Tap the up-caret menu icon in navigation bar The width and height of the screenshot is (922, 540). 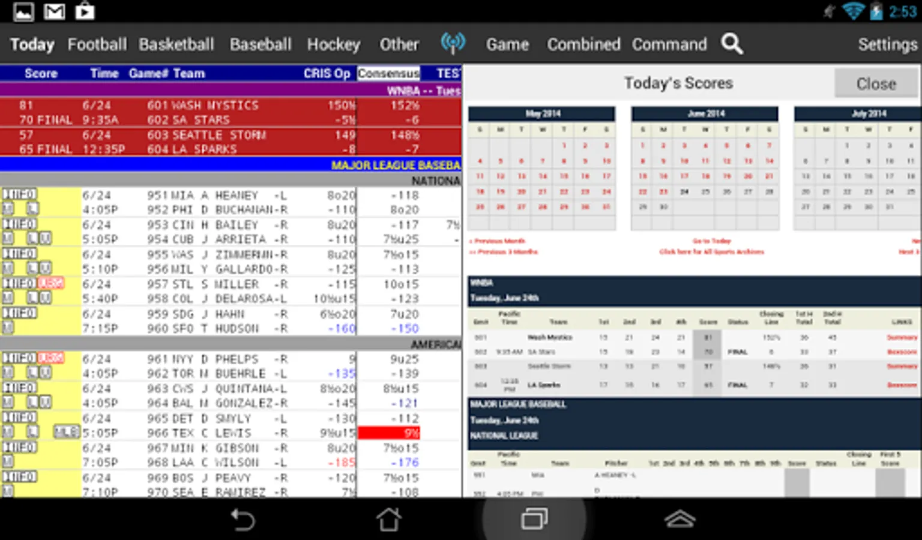pos(679,519)
